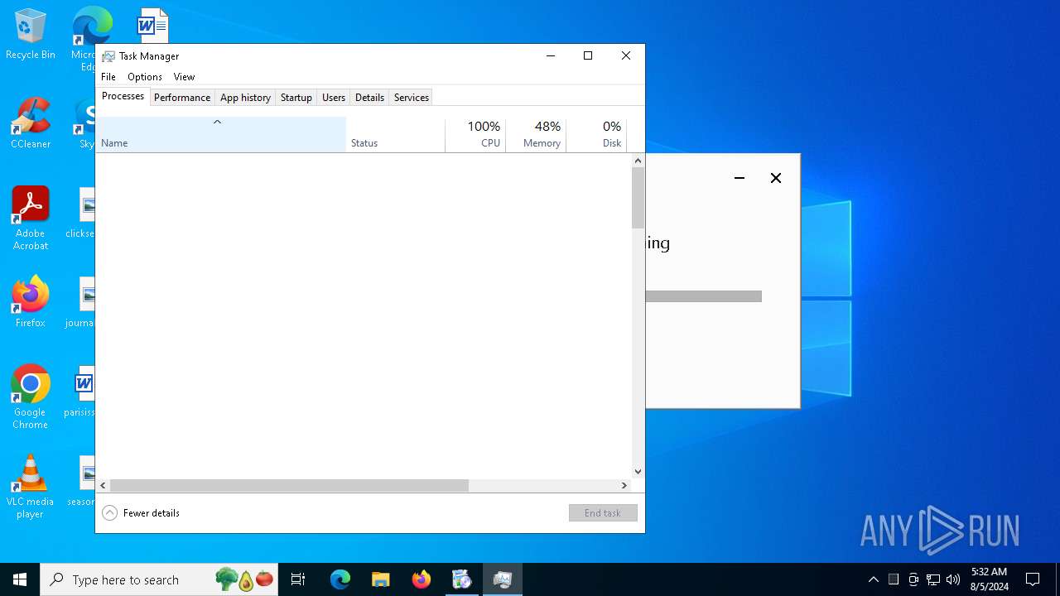This screenshot has height=596, width=1060.
Task: Sort processes by the CPU column
Action: click(x=475, y=135)
